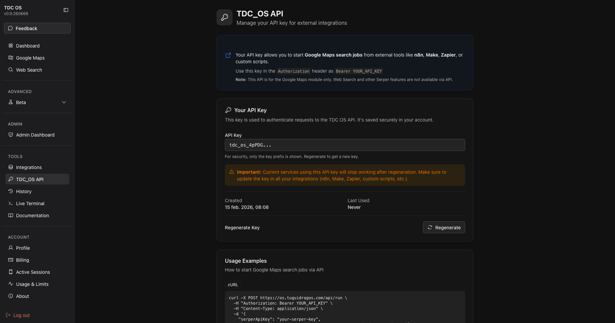
Task: Click the 'Regenerate Key' label
Action: (x=242, y=228)
